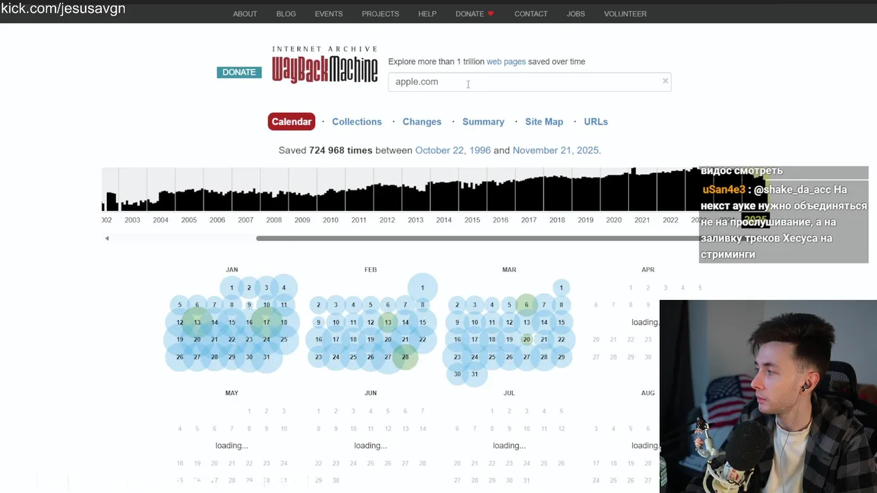The width and height of the screenshot is (877, 493).
Task: Click the streamer webcam overlay
Action: [768, 396]
